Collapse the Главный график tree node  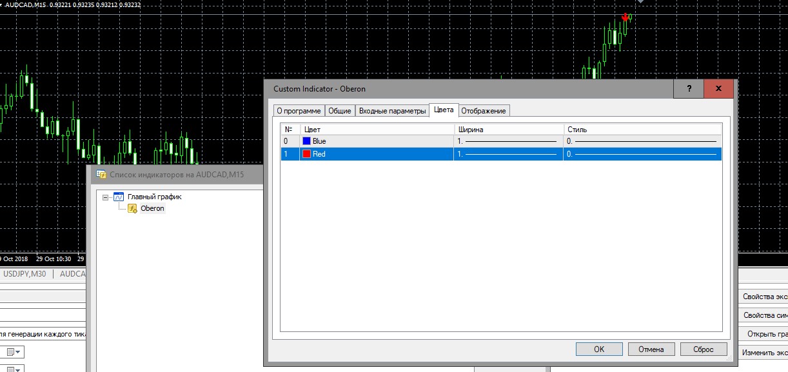click(x=106, y=197)
